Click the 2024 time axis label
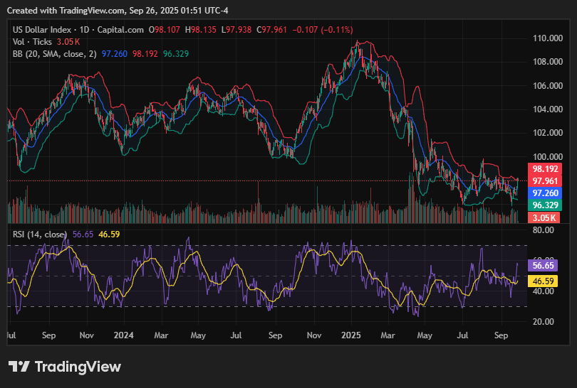577x388 pixels. pos(123,335)
